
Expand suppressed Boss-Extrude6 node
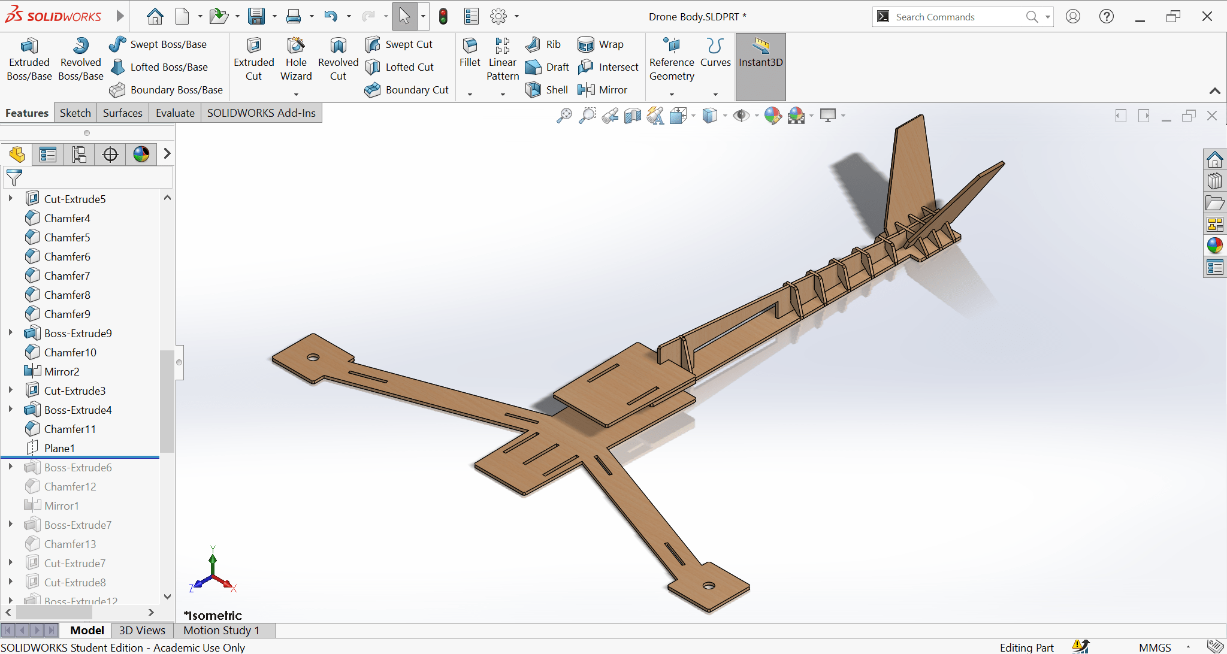point(11,467)
